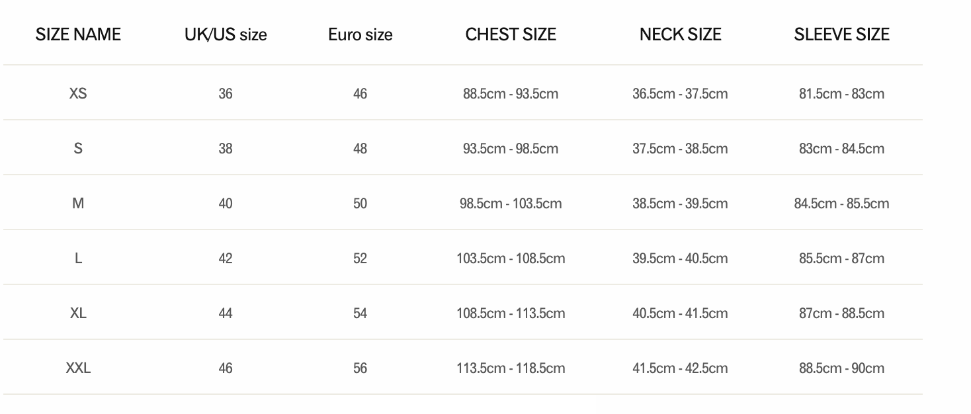Image resolution: width=971 pixels, height=414 pixels.
Task: Select the SLEEVE SIZE header
Action: coord(841,34)
